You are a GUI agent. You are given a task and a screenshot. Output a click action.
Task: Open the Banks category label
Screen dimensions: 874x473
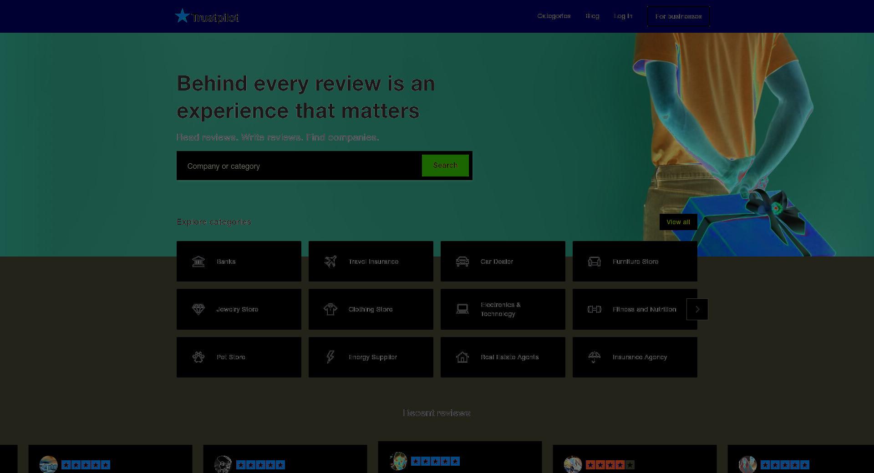[x=226, y=262]
